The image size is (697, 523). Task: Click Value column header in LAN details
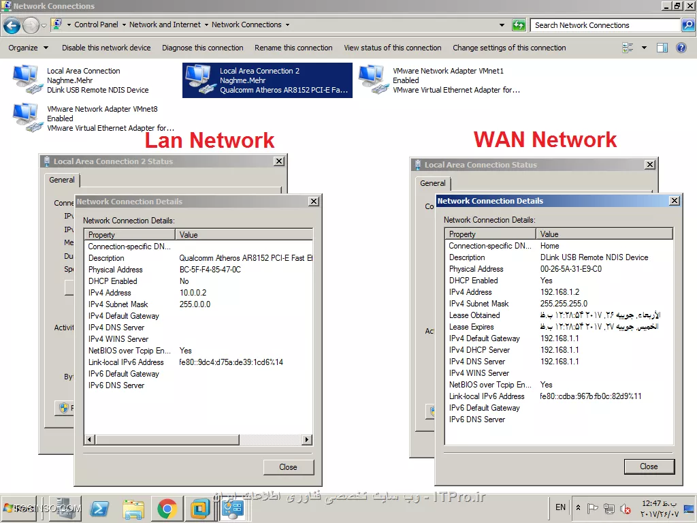coord(244,235)
